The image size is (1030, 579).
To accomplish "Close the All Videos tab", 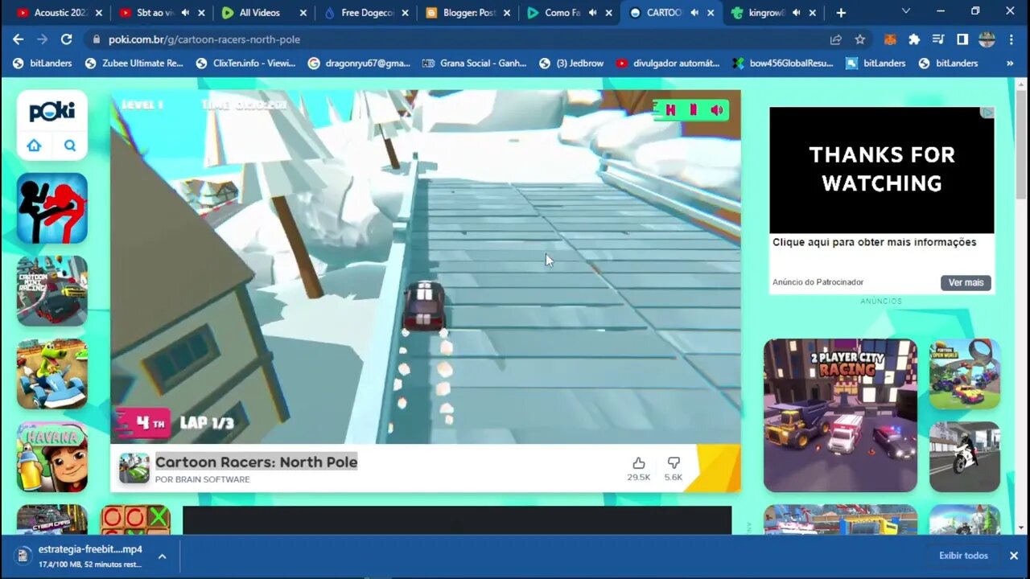I will pos(303,13).
